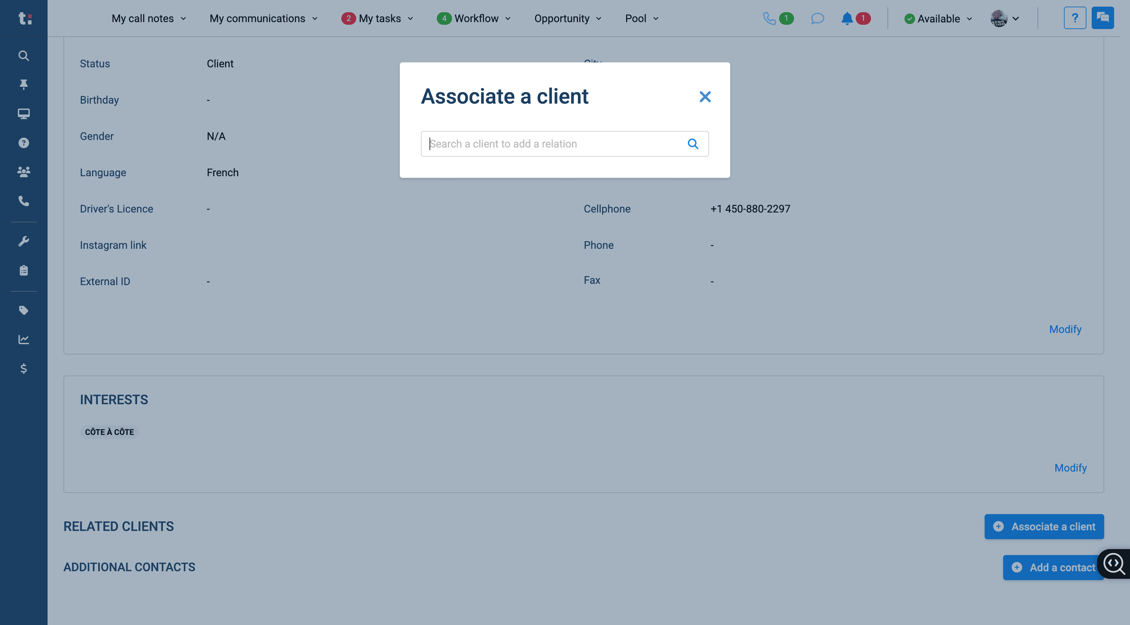Viewport: 1130px width, 625px height.
Task: Open the wrench tools icon in sidebar
Action: [x=24, y=241]
